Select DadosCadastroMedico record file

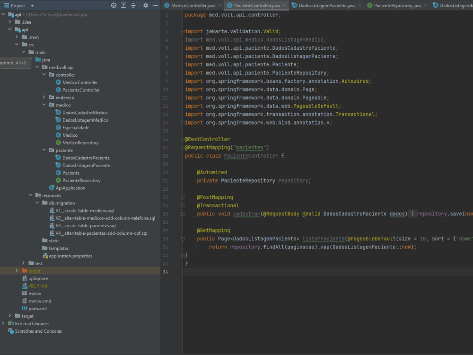(x=85, y=113)
